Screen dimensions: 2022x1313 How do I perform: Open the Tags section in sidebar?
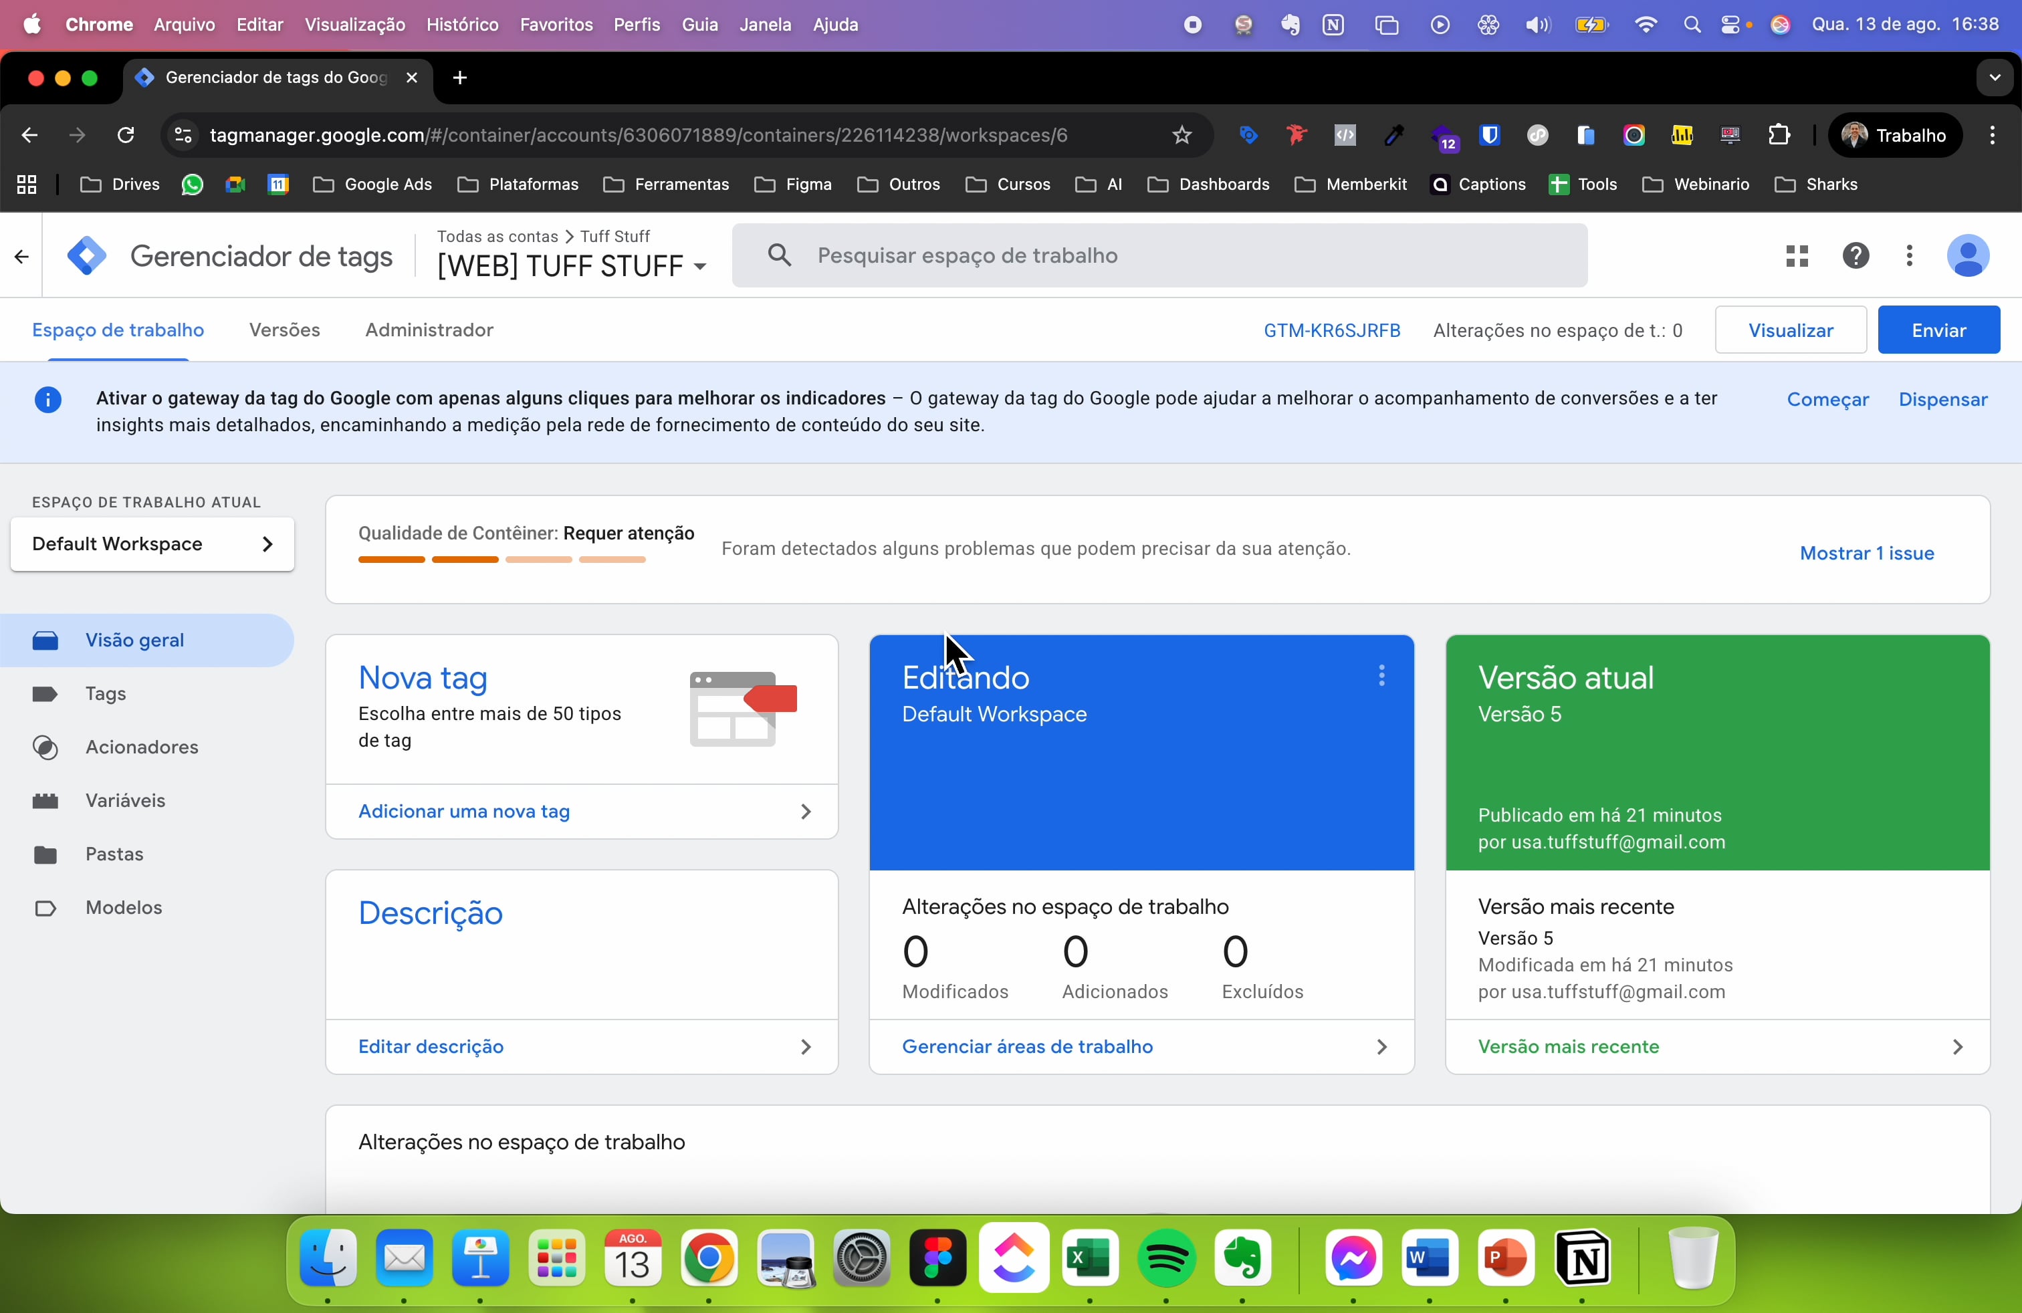tap(106, 694)
